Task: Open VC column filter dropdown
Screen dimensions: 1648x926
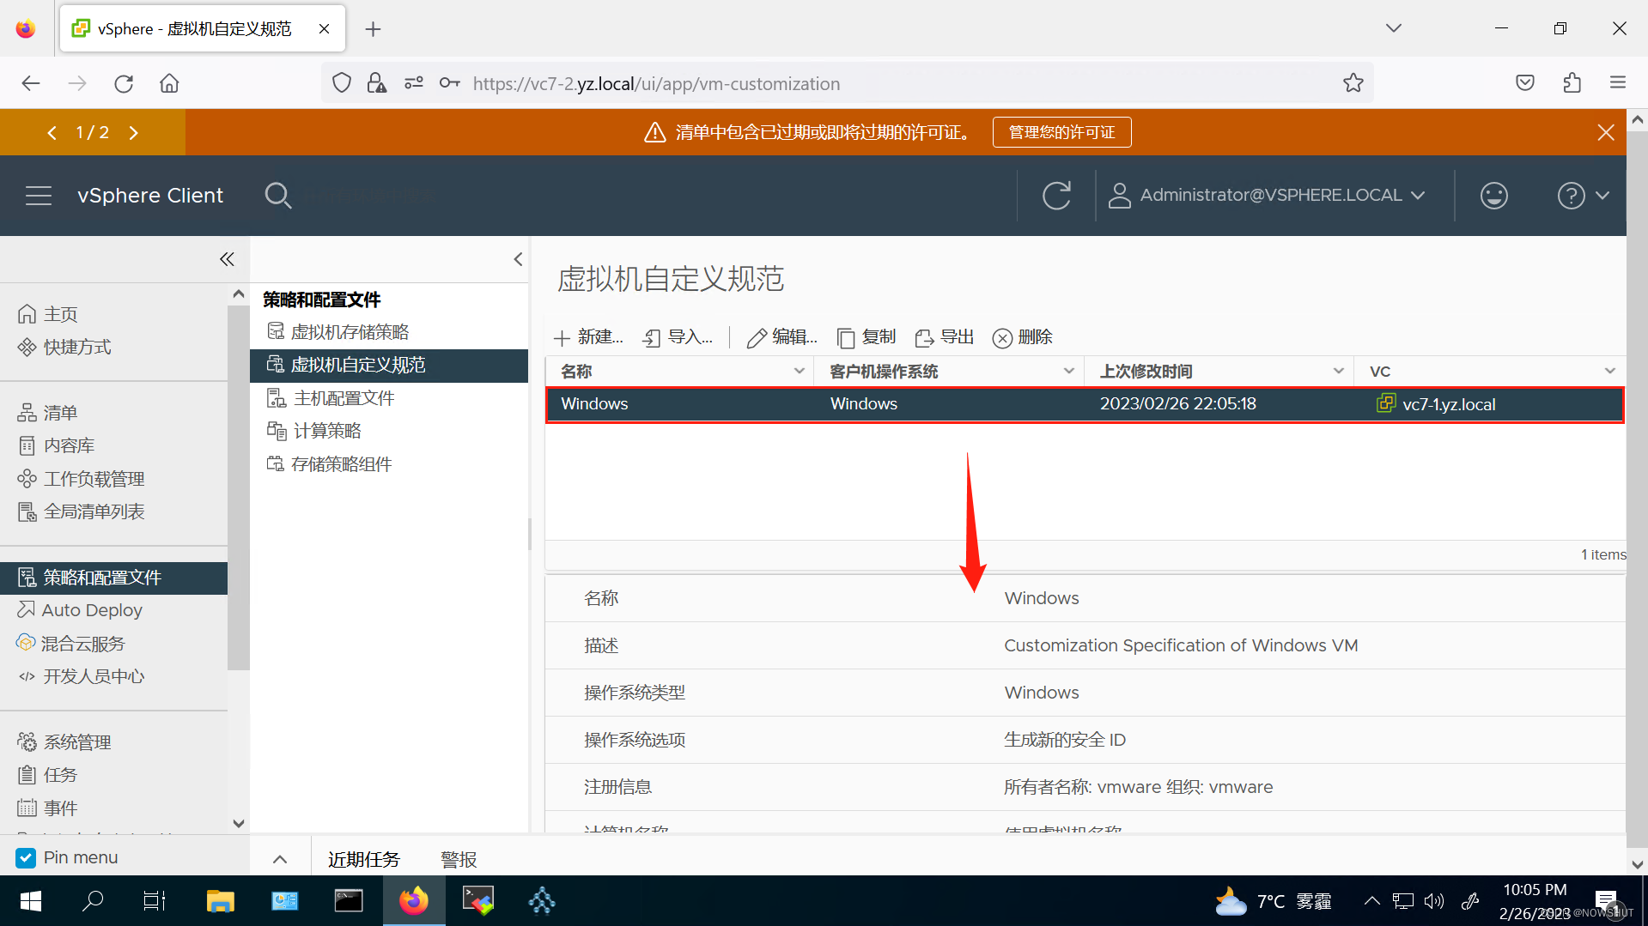Action: tap(1609, 371)
